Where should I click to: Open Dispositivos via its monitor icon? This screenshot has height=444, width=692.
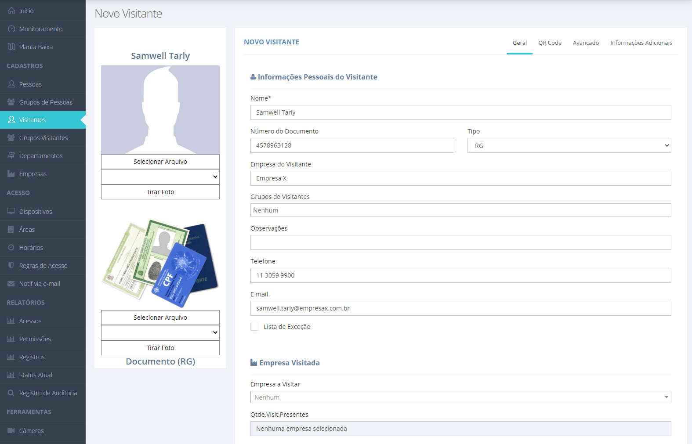click(x=11, y=211)
